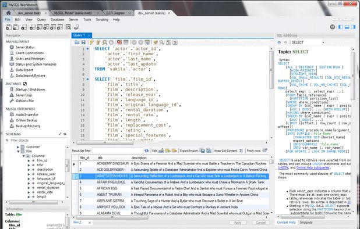Click the Filter objects schema search field
Image resolution: width=360 pixels, height=229 pixels.
38,141
